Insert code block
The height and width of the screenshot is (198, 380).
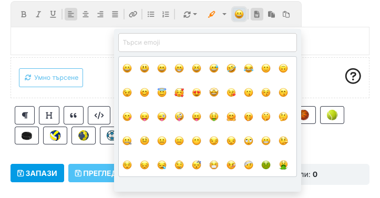99,115
